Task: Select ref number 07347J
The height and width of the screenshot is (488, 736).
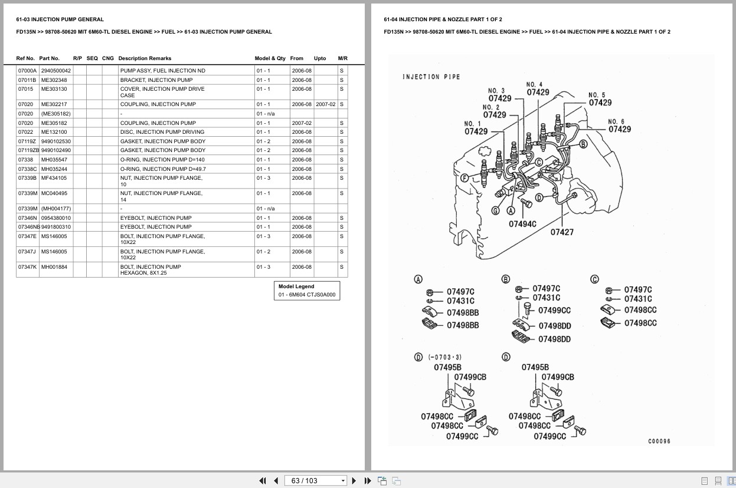Action: pos(27,252)
